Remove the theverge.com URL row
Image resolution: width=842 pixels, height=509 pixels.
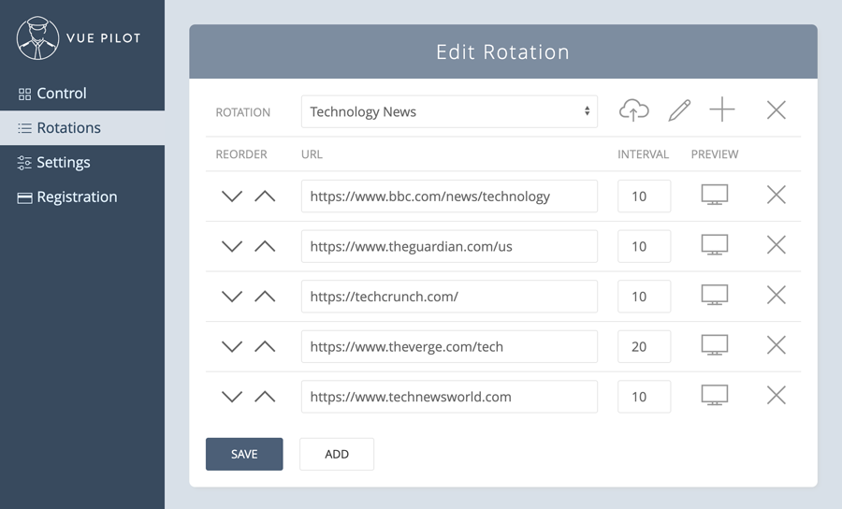[776, 345]
